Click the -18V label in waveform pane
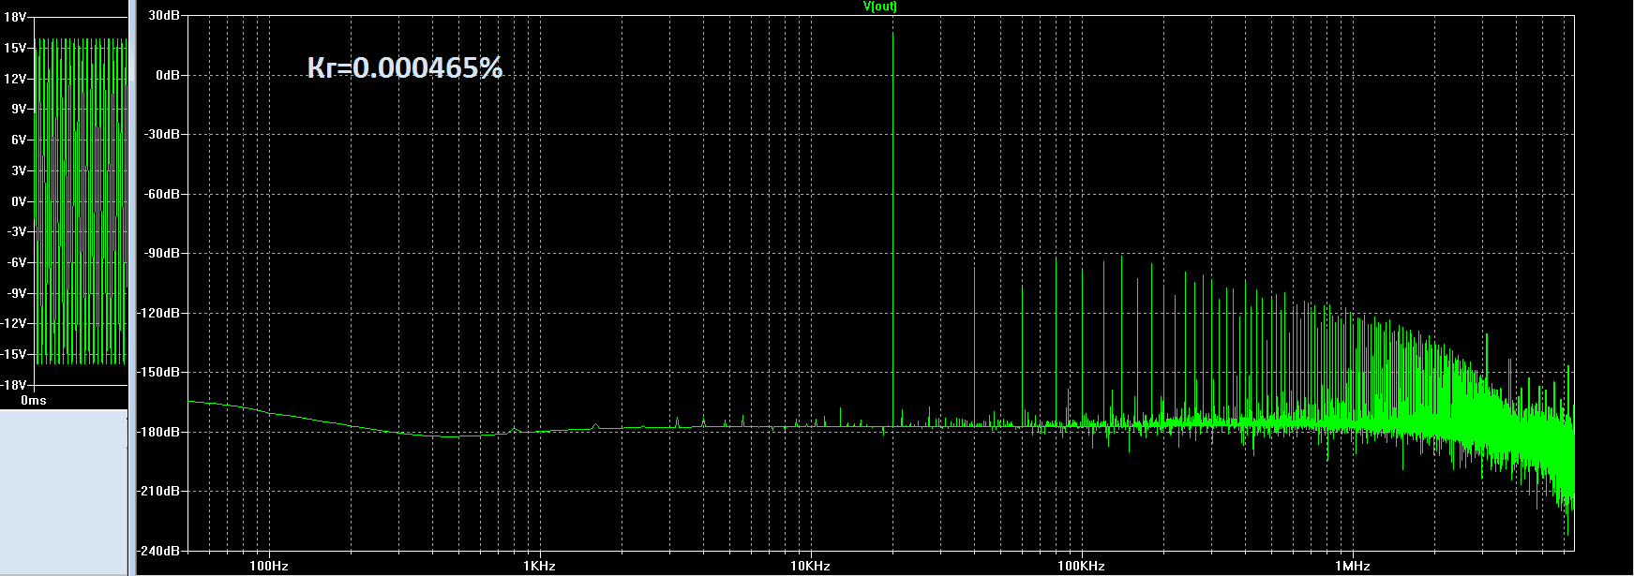This screenshot has width=1634, height=576. 13,385
